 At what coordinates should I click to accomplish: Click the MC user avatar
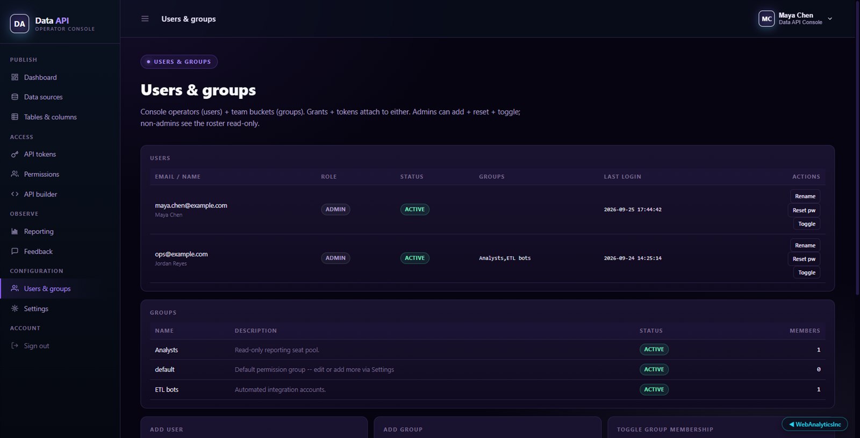pyautogui.click(x=766, y=19)
